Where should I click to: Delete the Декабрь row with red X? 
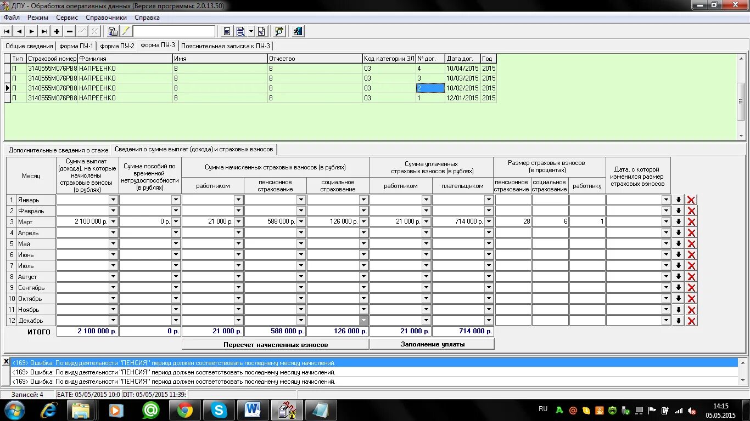pyautogui.click(x=691, y=321)
